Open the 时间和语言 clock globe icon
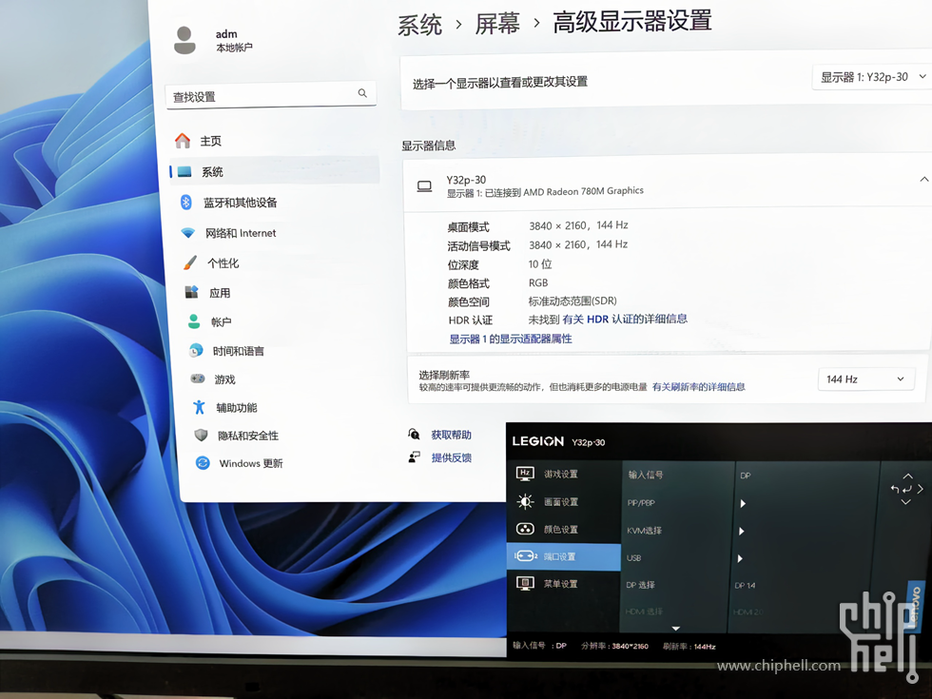 [x=196, y=351]
